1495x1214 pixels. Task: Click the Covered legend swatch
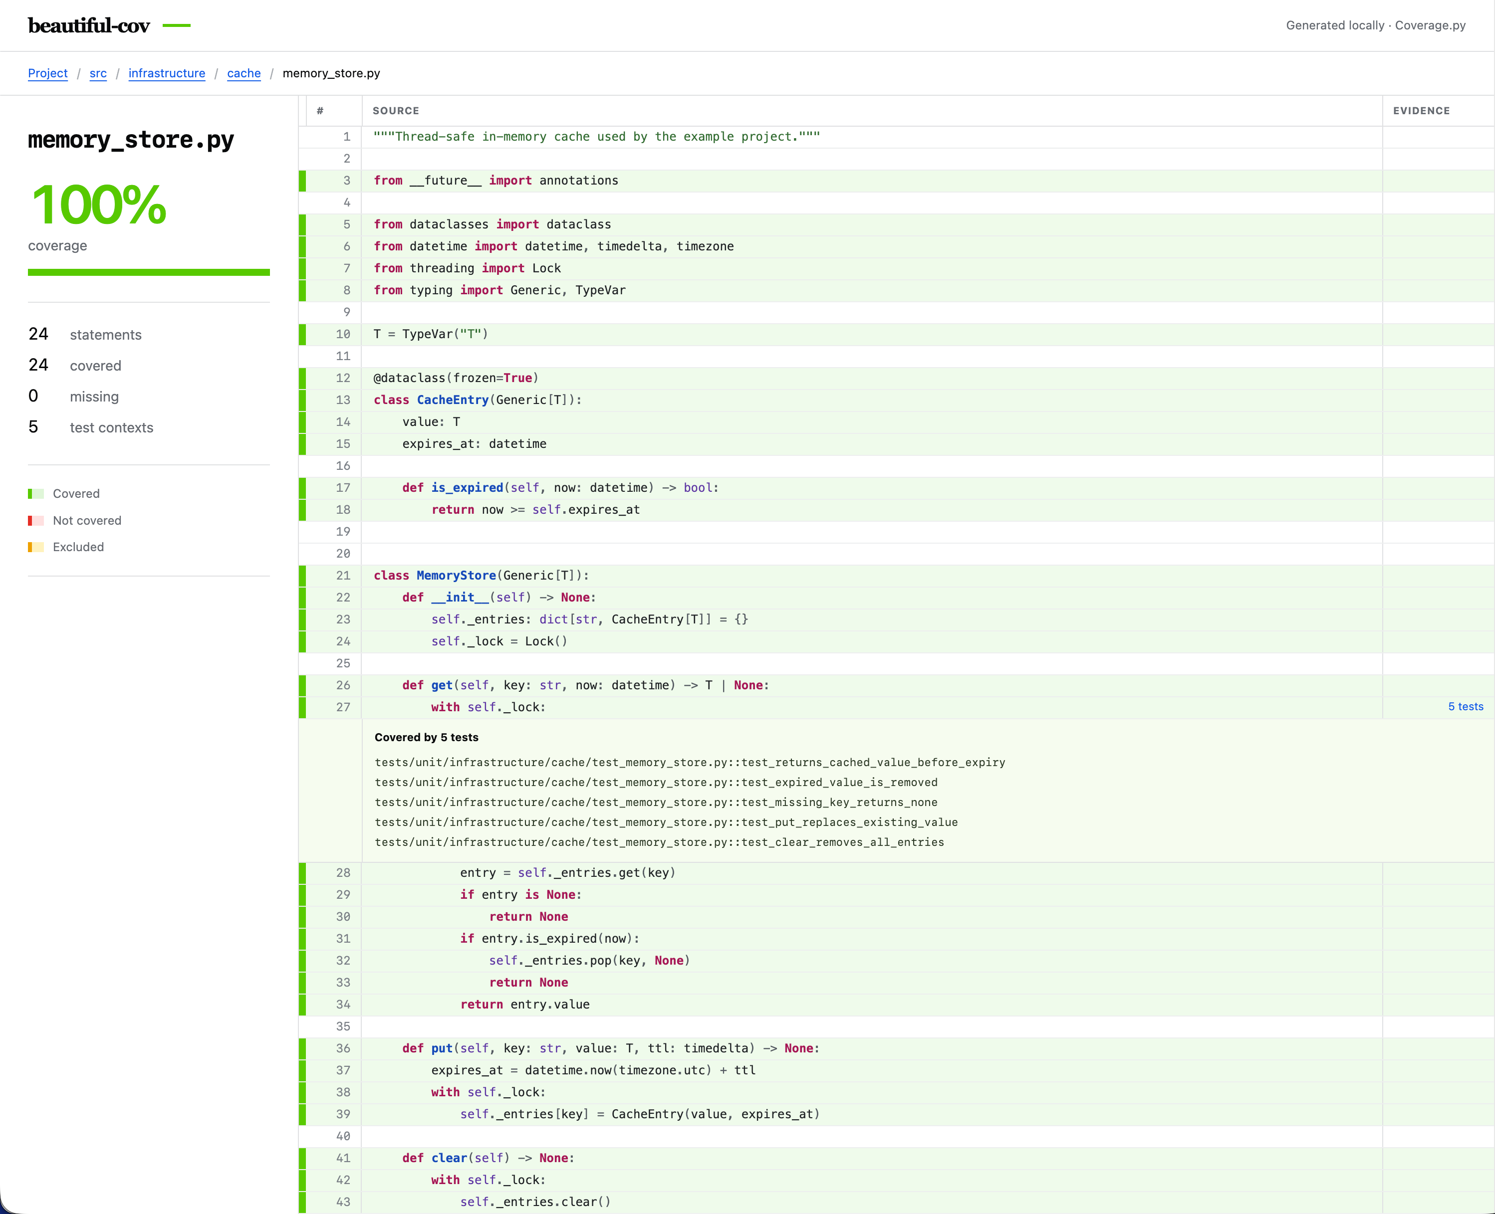(x=36, y=494)
